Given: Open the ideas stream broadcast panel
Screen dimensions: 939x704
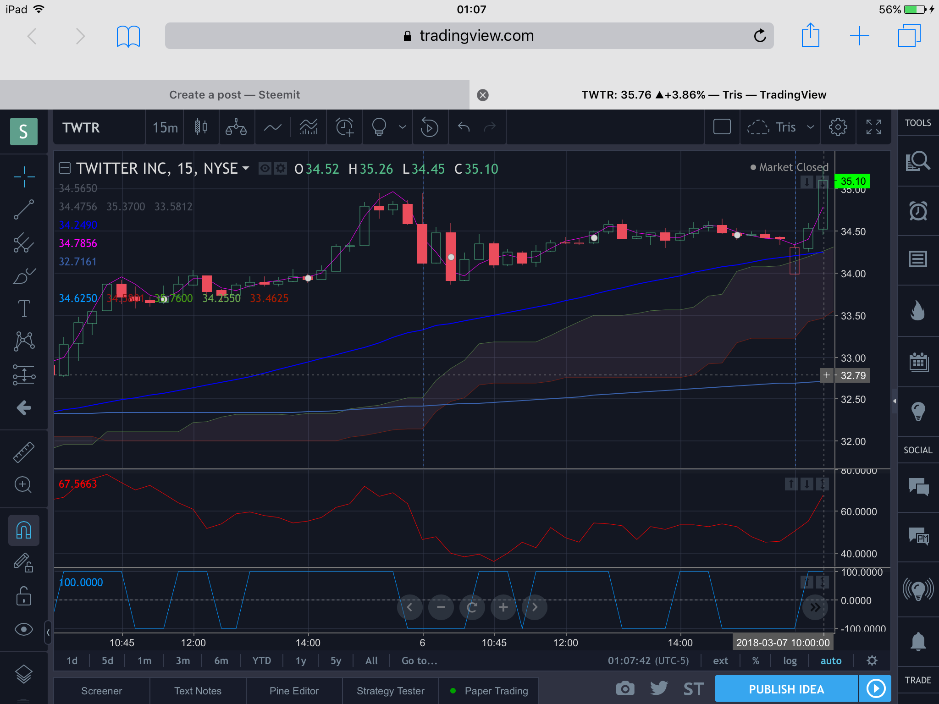Looking at the screenshot, I should [918, 589].
